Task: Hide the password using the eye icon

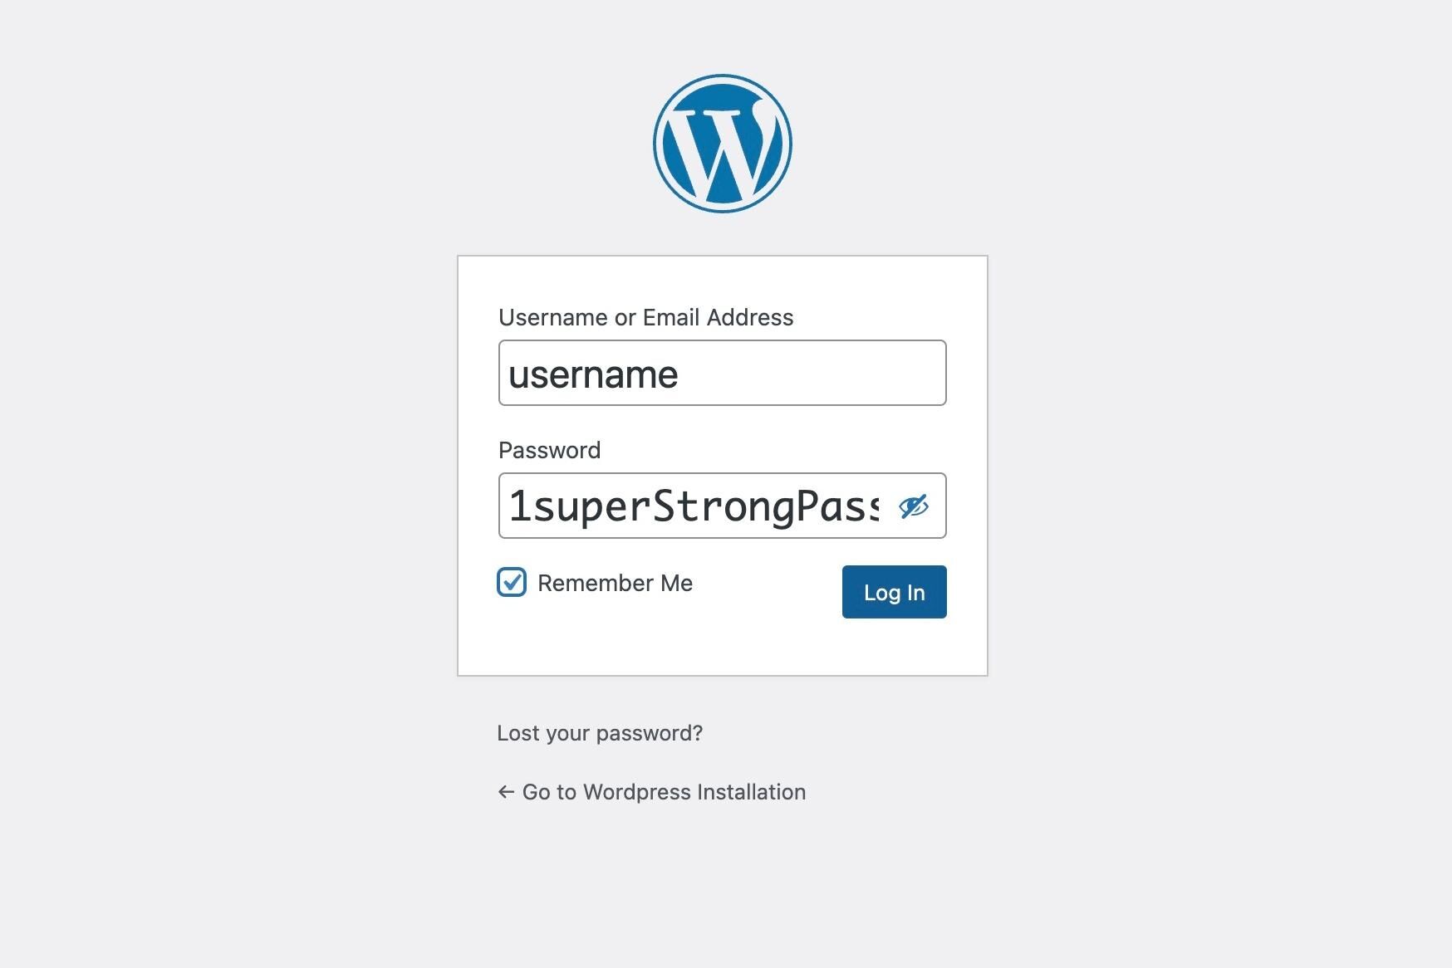Action: click(914, 506)
